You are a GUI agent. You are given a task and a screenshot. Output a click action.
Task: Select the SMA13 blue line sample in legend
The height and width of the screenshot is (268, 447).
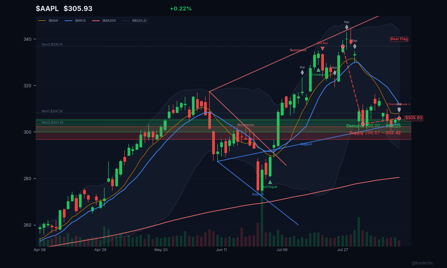tap(69, 21)
